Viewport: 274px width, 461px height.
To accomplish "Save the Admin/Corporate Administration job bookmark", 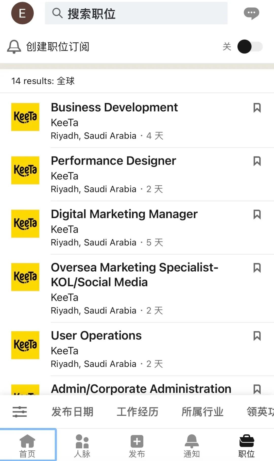I will pyautogui.click(x=257, y=389).
